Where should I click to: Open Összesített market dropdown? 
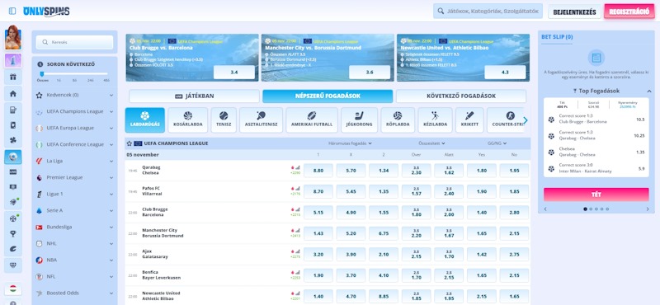point(431,143)
